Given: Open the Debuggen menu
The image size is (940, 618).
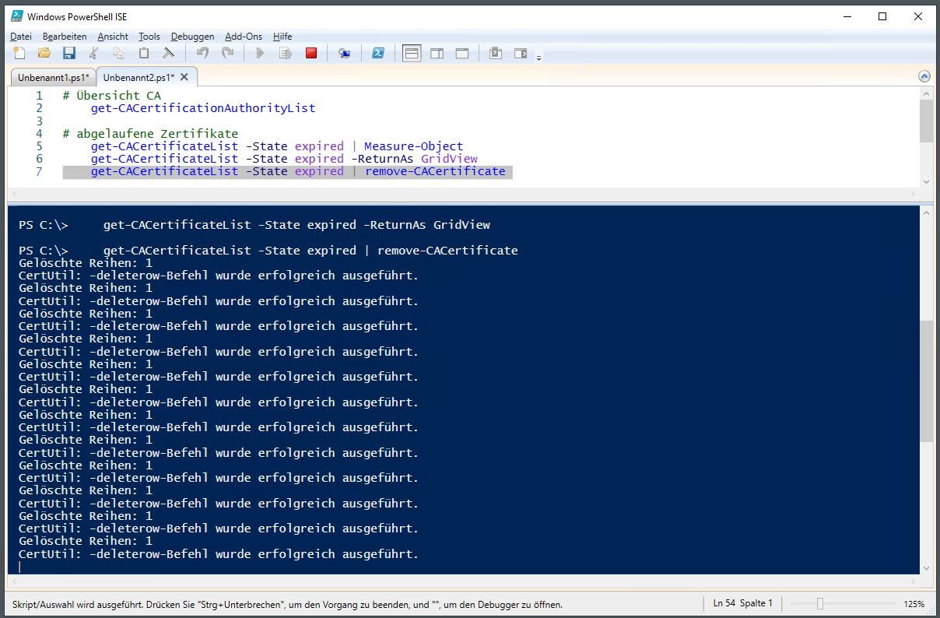Looking at the screenshot, I should [192, 37].
